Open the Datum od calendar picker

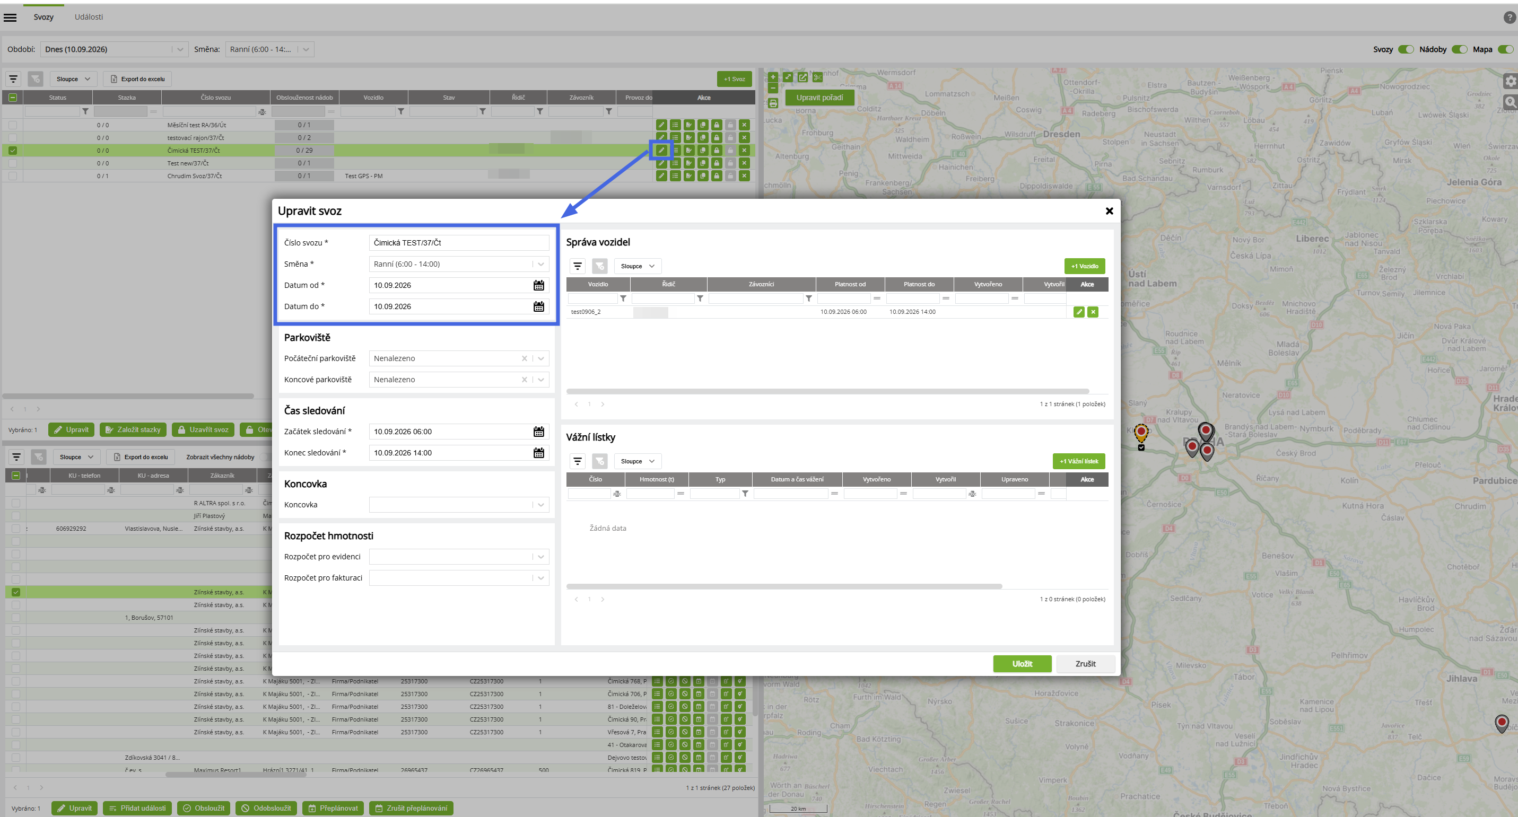click(x=538, y=285)
